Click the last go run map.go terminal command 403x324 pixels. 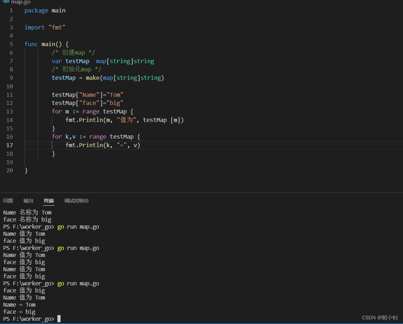pyautogui.click(x=78, y=283)
